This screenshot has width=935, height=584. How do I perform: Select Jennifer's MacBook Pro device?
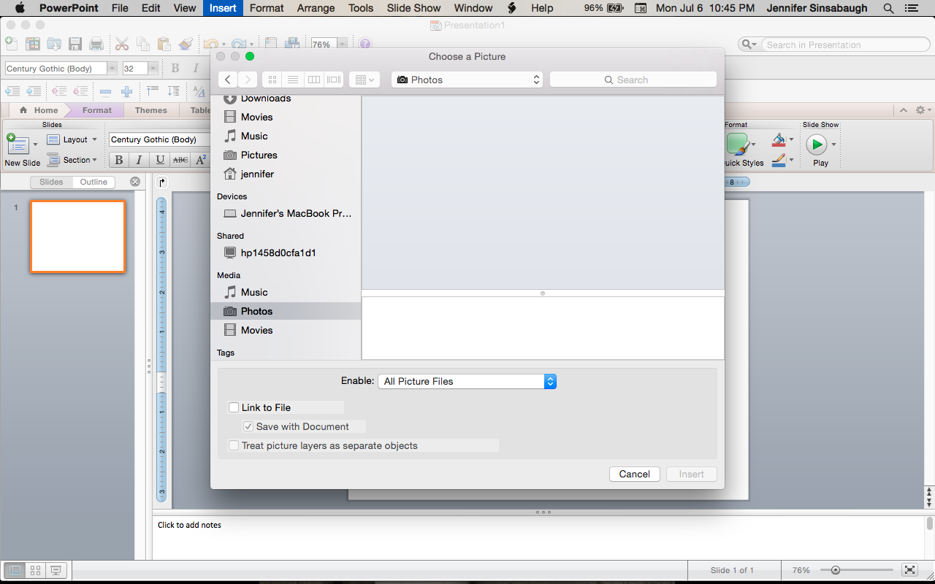click(286, 213)
